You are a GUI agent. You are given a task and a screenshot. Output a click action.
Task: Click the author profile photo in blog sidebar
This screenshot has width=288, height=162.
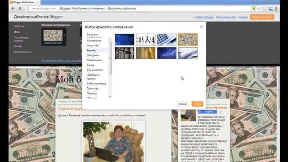[x=188, y=115]
